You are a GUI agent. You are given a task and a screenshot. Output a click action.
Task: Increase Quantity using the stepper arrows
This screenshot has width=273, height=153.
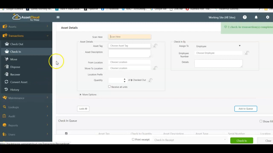[x=125, y=79]
